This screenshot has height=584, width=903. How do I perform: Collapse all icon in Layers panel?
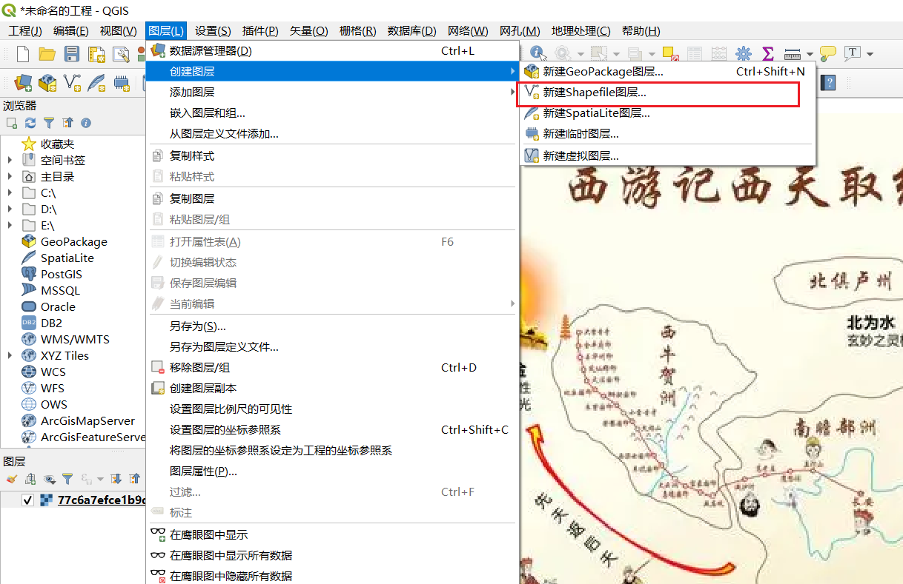pyautogui.click(x=134, y=479)
